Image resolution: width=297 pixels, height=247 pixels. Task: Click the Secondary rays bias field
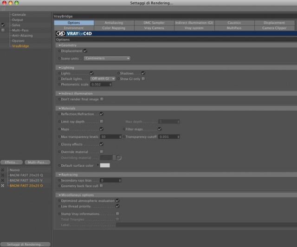(x=110, y=181)
